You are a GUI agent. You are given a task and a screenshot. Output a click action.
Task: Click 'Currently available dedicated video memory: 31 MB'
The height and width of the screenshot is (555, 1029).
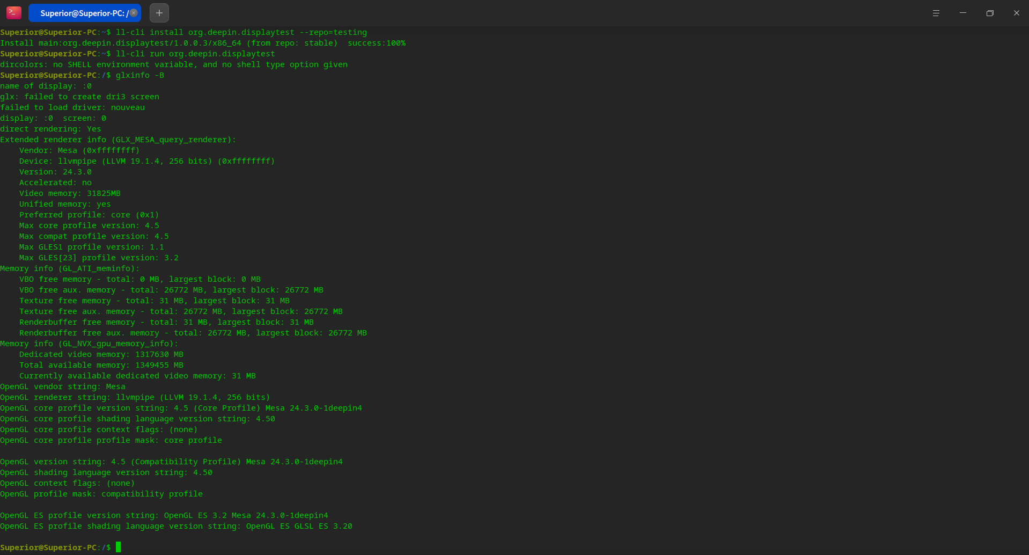137,376
